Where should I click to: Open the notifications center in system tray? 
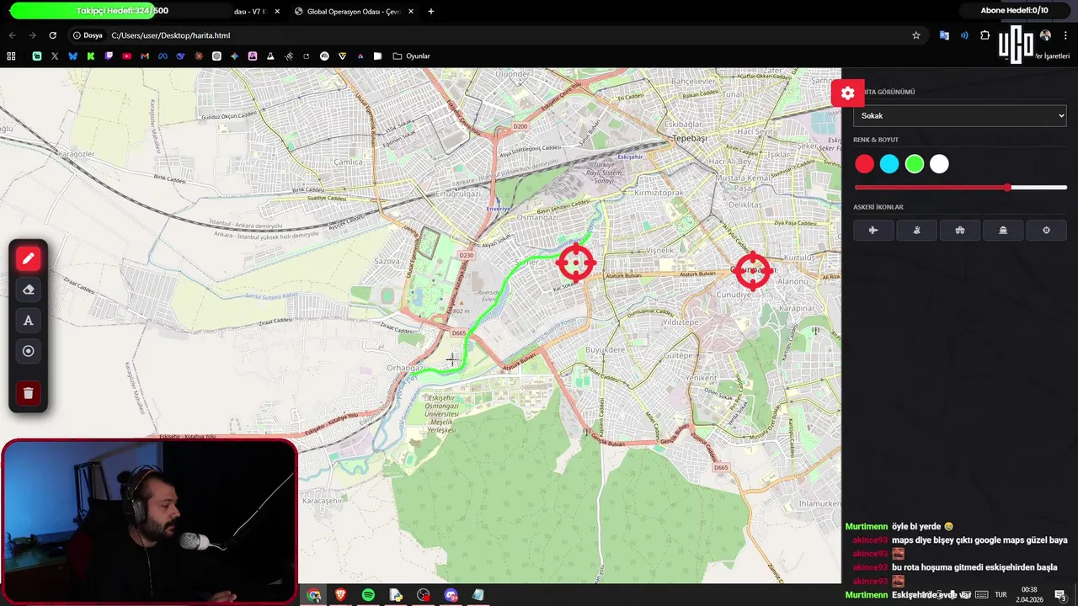click(x=1060, y=595)
